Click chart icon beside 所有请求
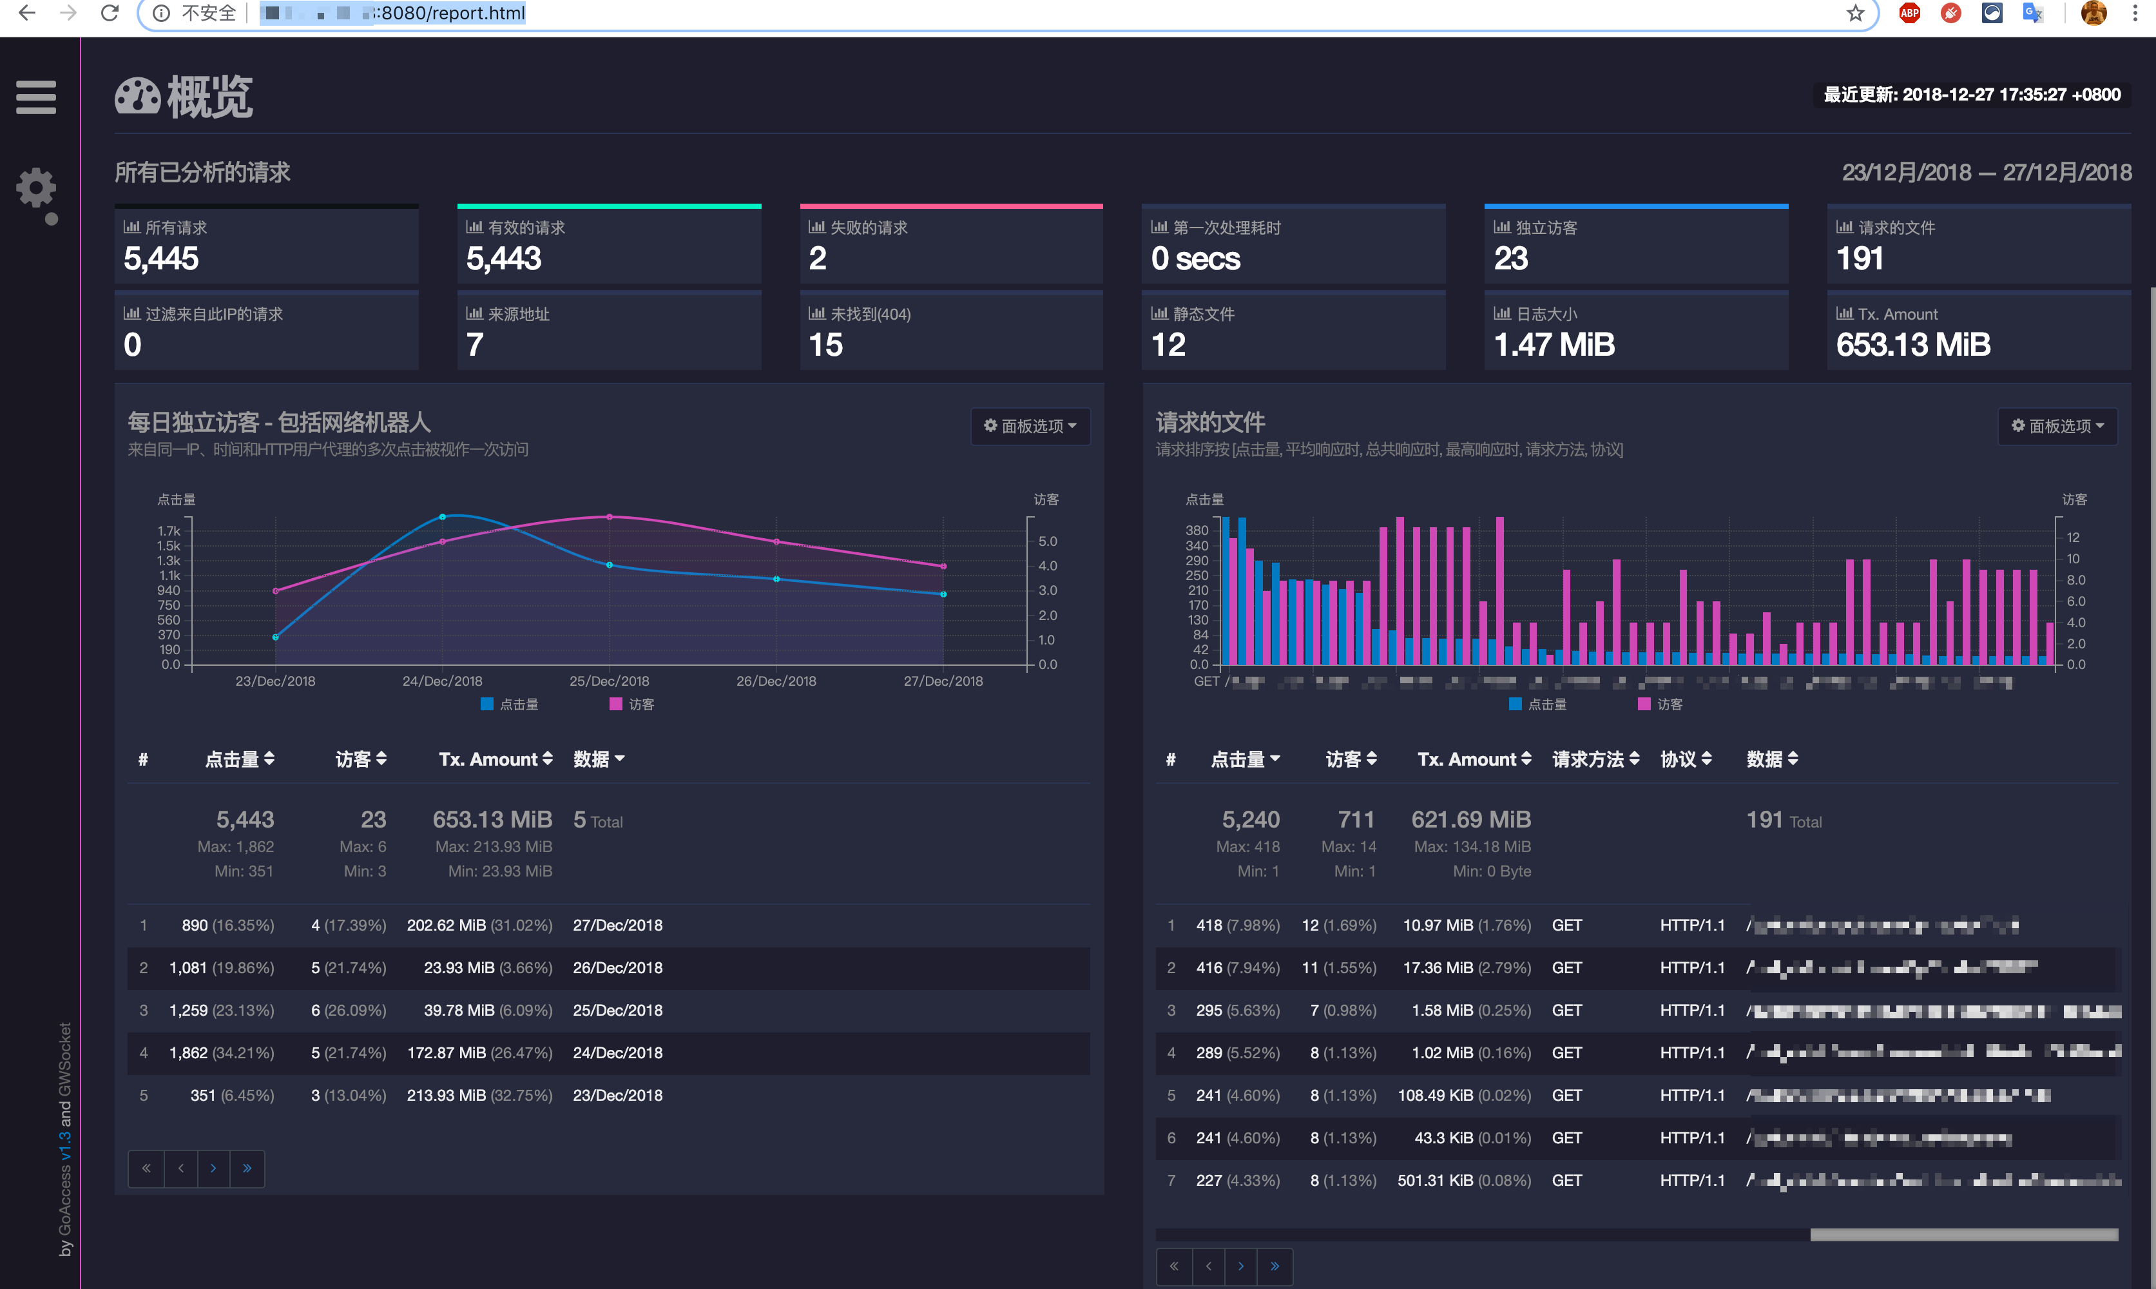 [x=132, y=228]
